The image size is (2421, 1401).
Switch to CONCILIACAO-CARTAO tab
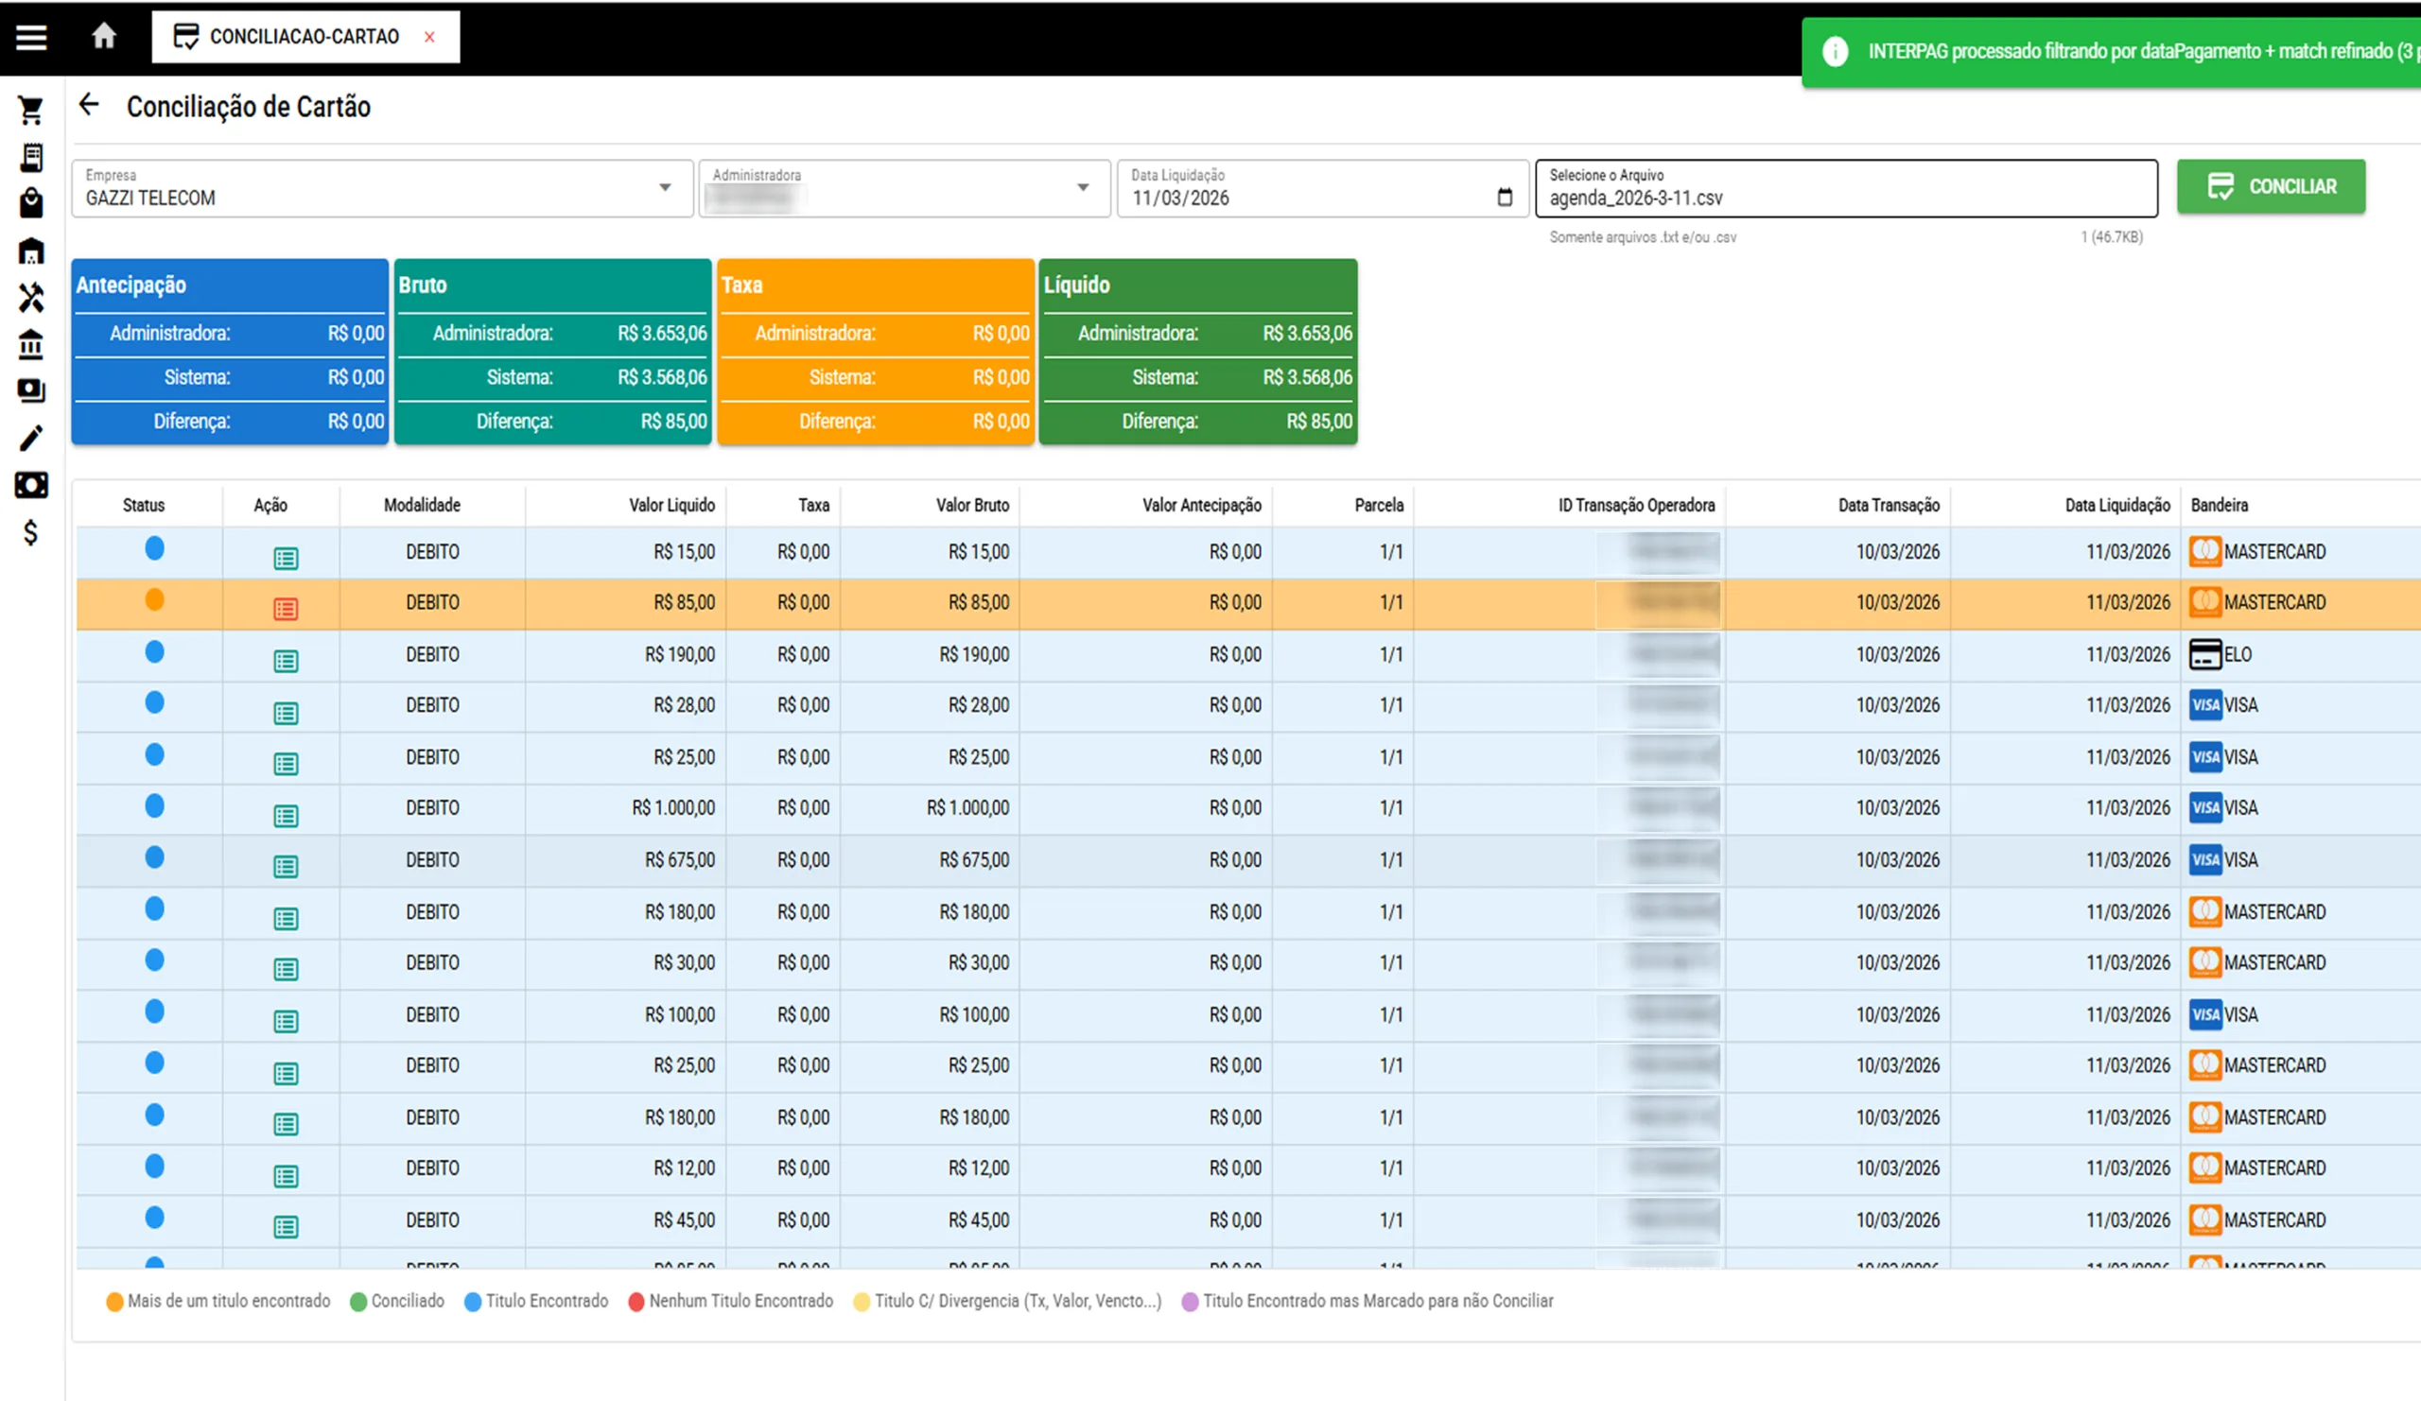coord(303,37)
